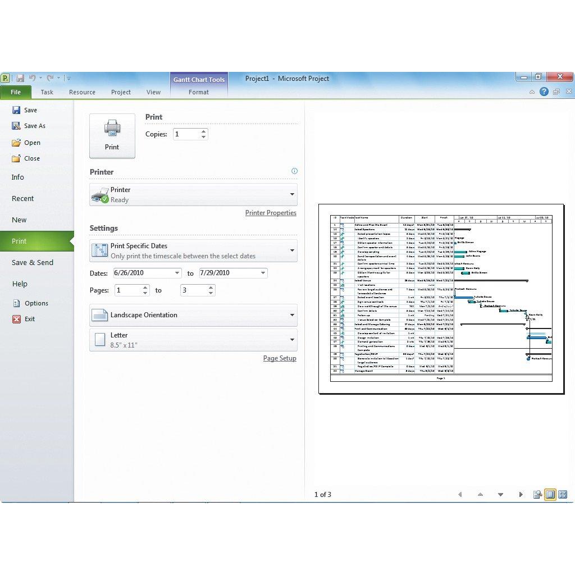
Task: Open the 6/26/2010 start date picker
Action: [x=177, y=273]
